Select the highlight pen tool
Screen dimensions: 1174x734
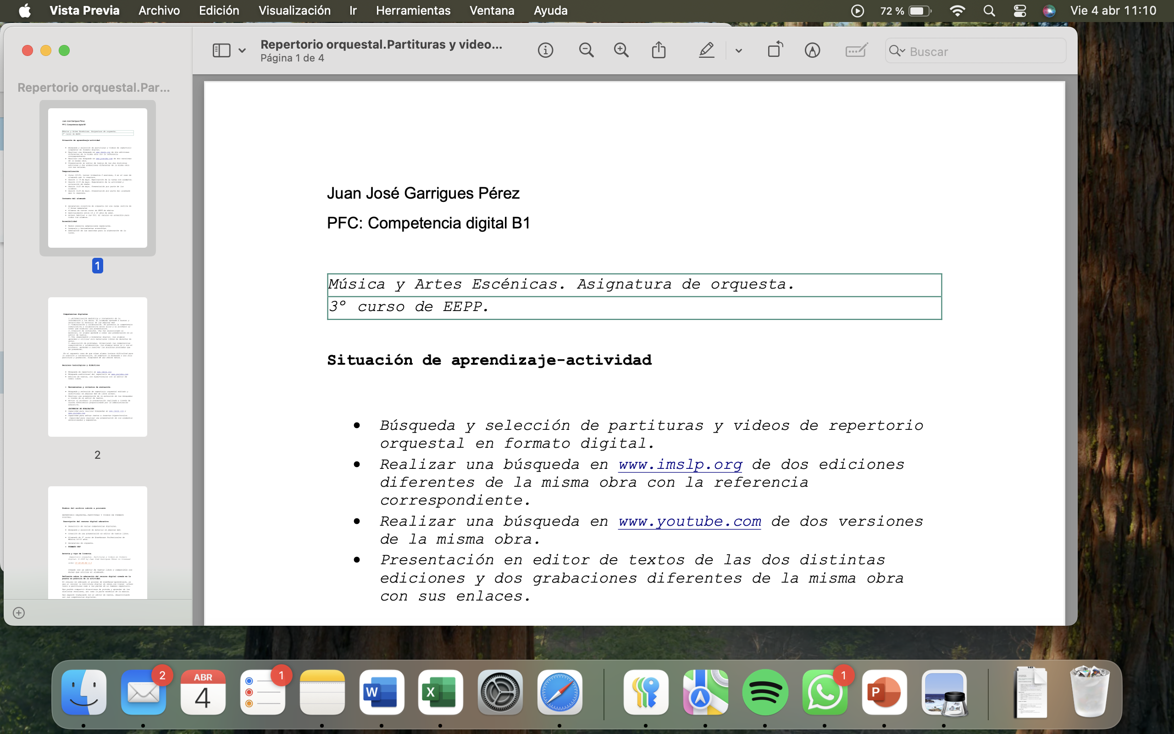pyautogui.click(x=706, y=50)
